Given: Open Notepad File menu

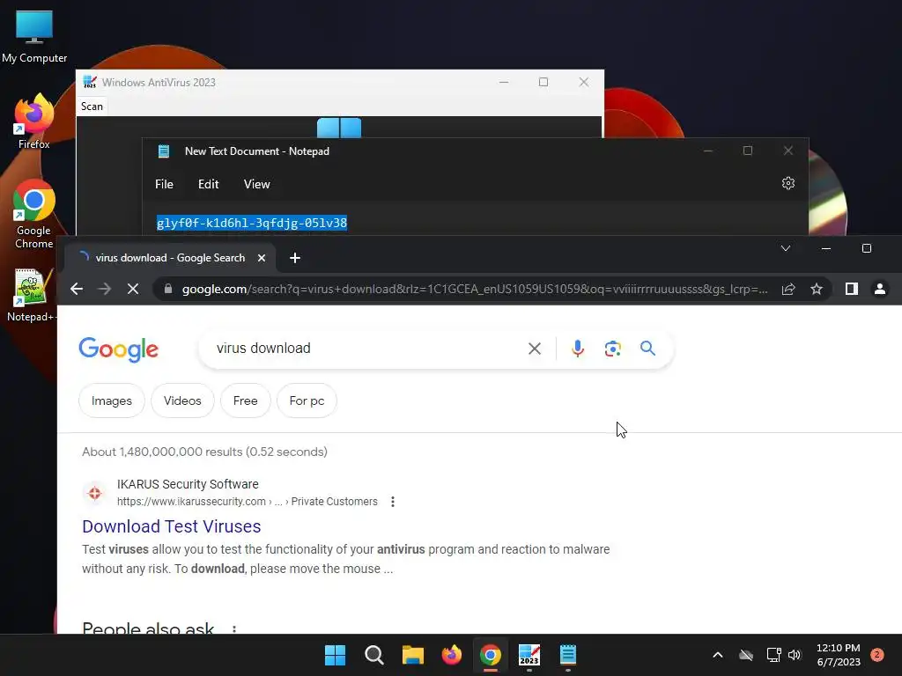Looking at the screenshot, I should (x=164, y=184).
